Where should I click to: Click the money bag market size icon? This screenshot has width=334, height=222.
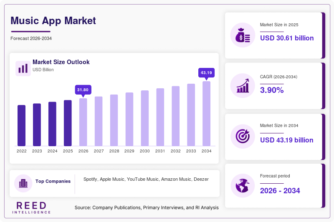pos(243,35)
